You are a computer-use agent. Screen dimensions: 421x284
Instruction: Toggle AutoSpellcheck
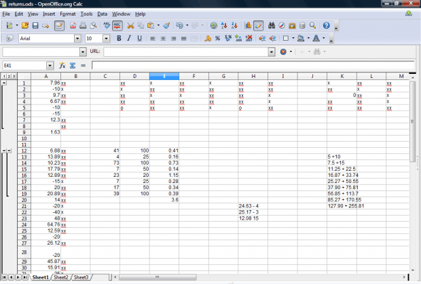point(117,26)
